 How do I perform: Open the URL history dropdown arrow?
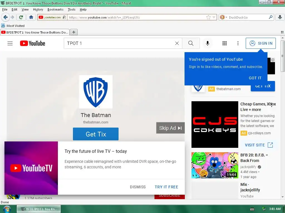tap(214, 17)
